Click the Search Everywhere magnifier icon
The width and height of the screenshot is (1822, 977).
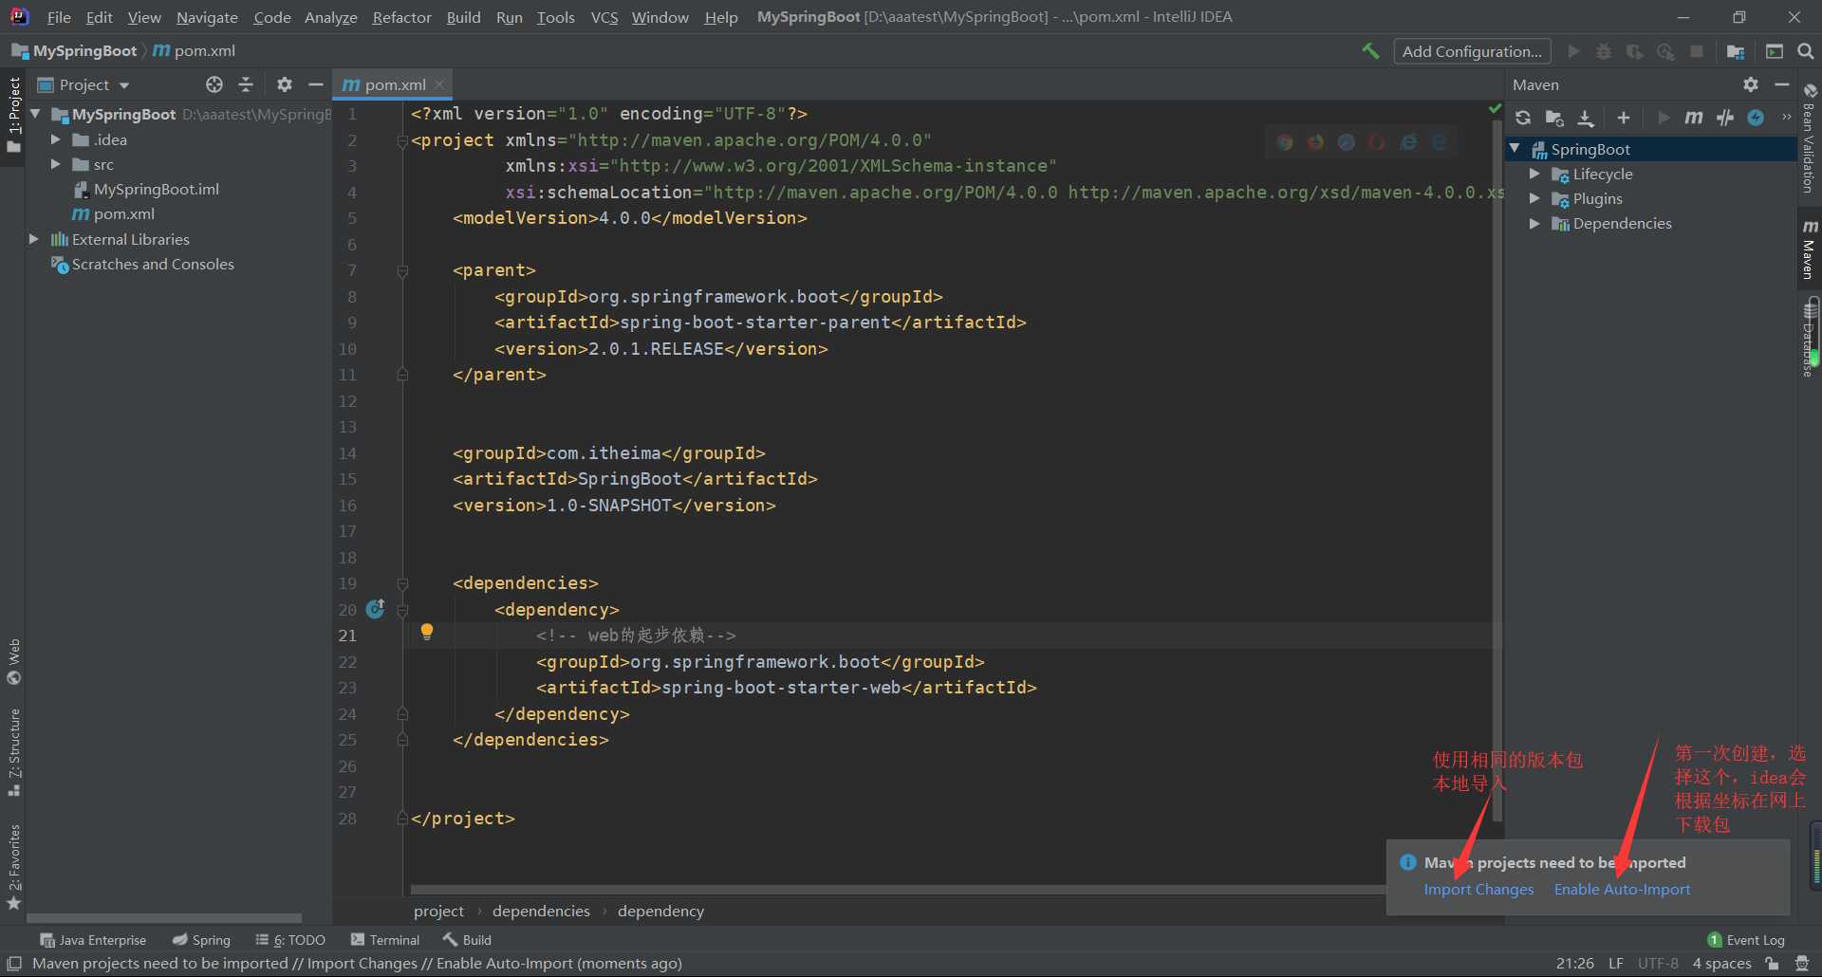[1806, 51]
